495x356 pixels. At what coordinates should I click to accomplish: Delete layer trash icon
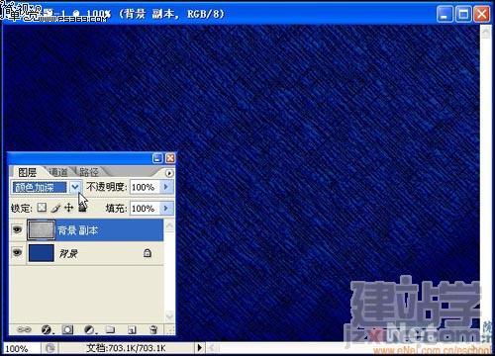tap(153, 329)
